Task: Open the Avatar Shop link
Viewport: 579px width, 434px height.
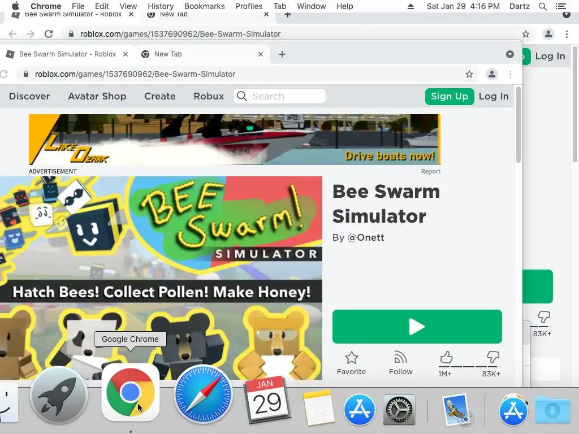Action: click(x=97, y=96)
